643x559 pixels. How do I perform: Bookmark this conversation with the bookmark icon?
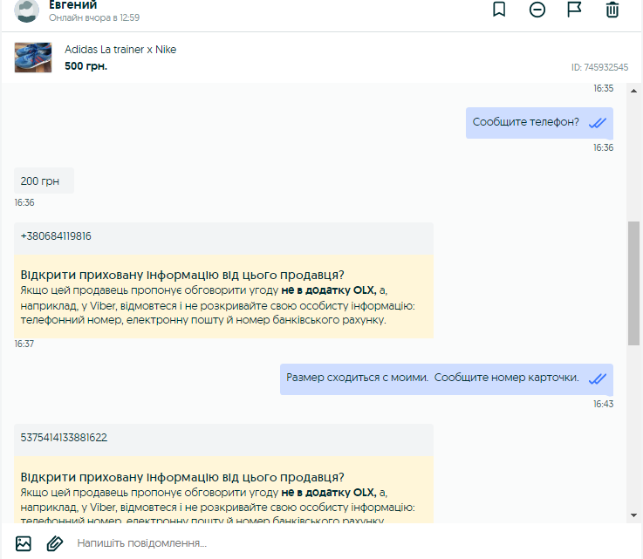point(499,10)
